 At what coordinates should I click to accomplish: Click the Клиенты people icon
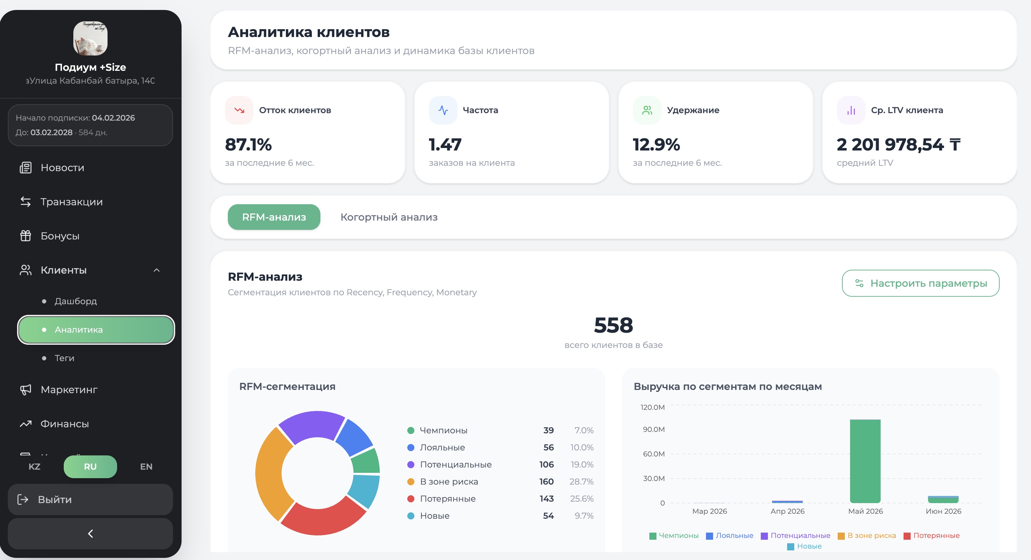point(26,270)
